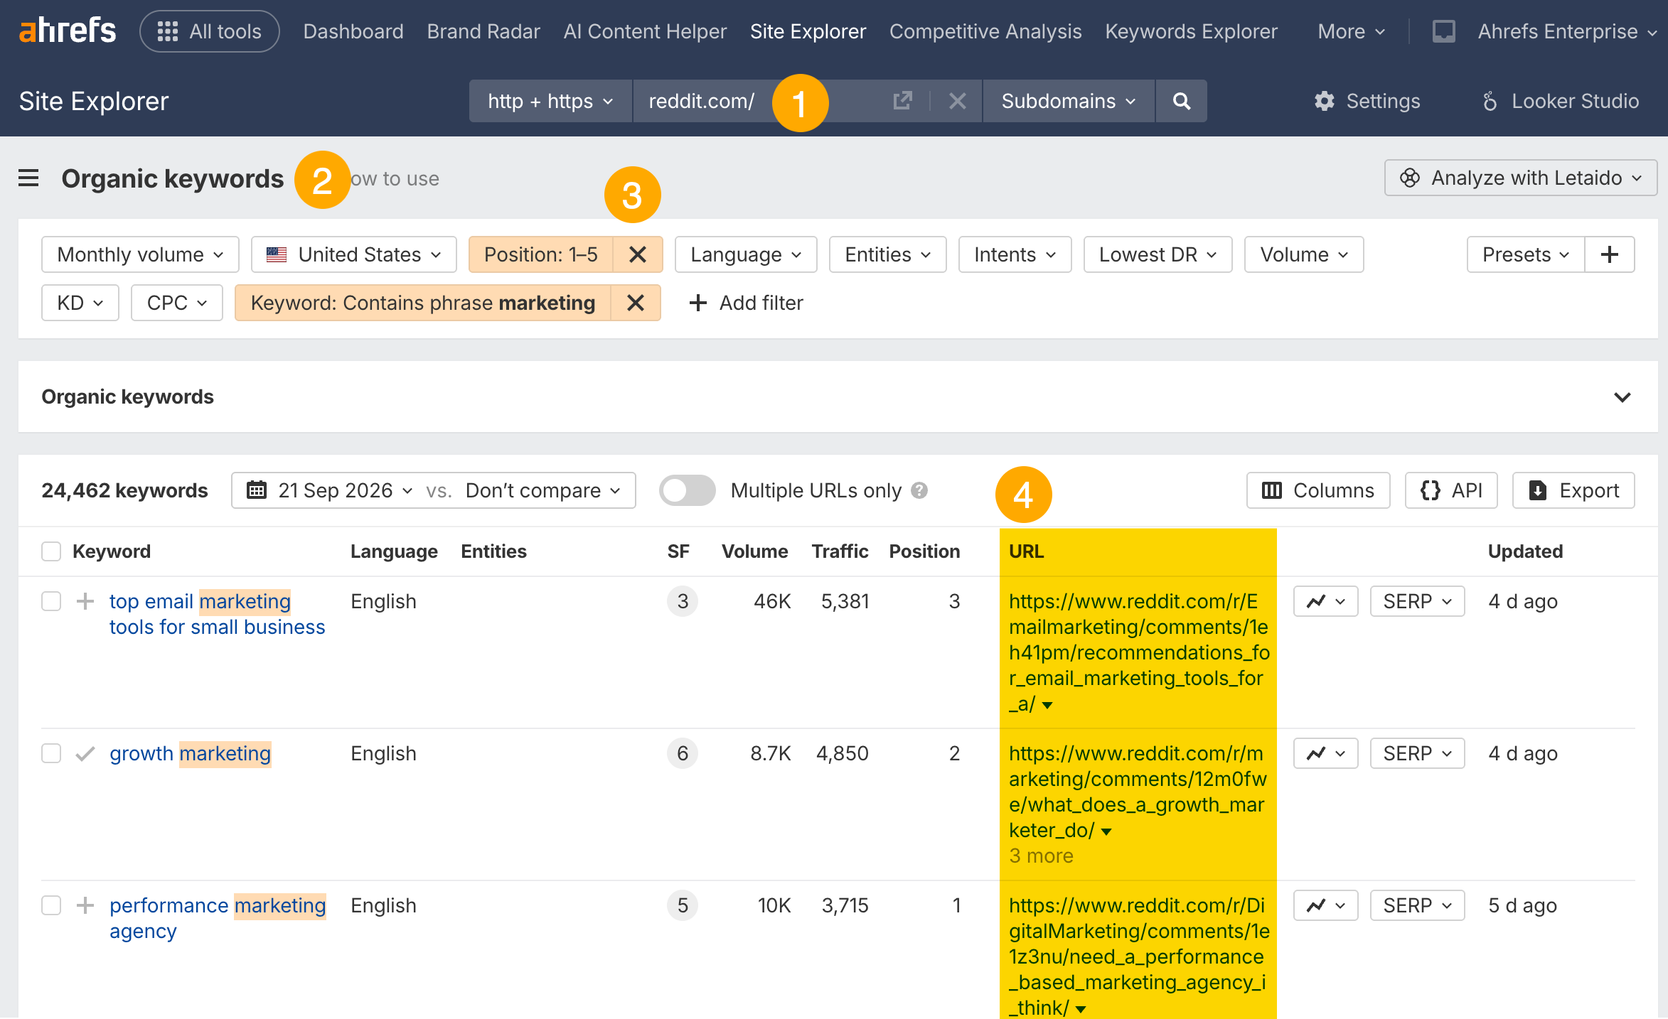Open the Presets dropdown
Viewport: 1668px width, 1019px height.
point(1526,254)
